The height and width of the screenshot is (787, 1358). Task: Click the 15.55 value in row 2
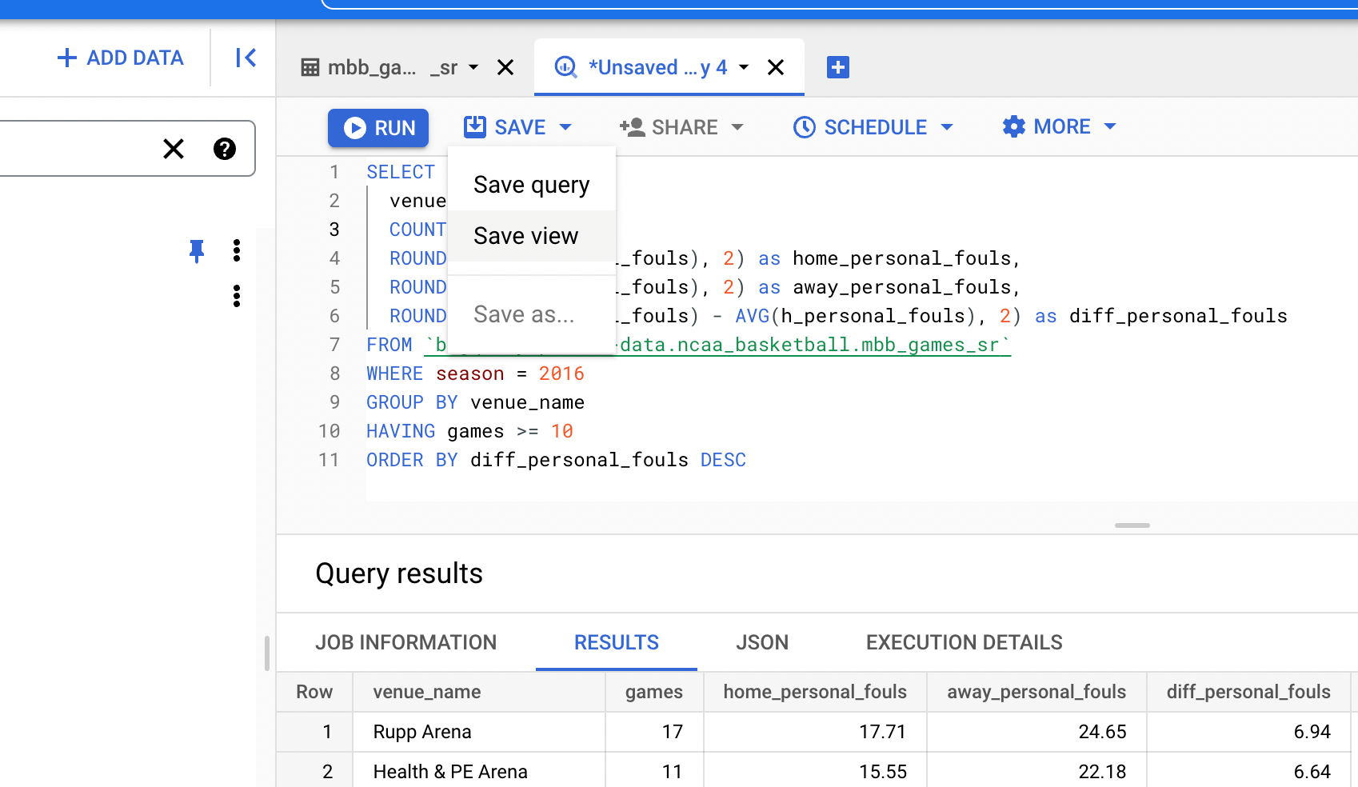coord(883,772)
